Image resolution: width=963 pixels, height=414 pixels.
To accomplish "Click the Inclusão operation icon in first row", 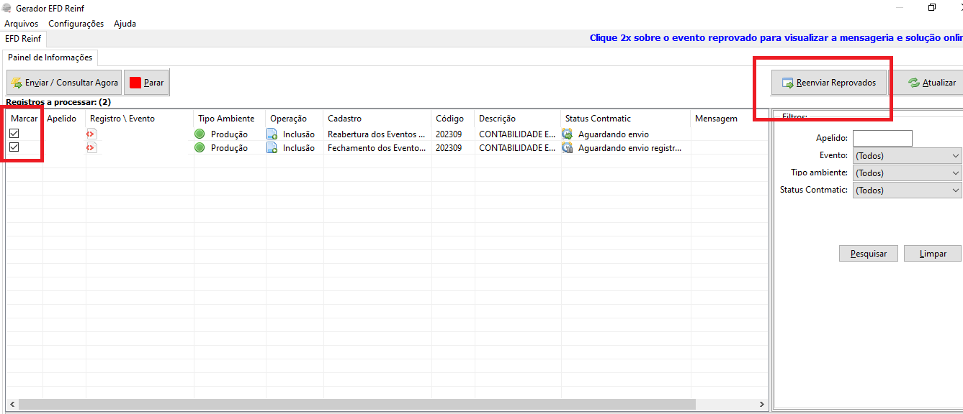I will [272, 134].
